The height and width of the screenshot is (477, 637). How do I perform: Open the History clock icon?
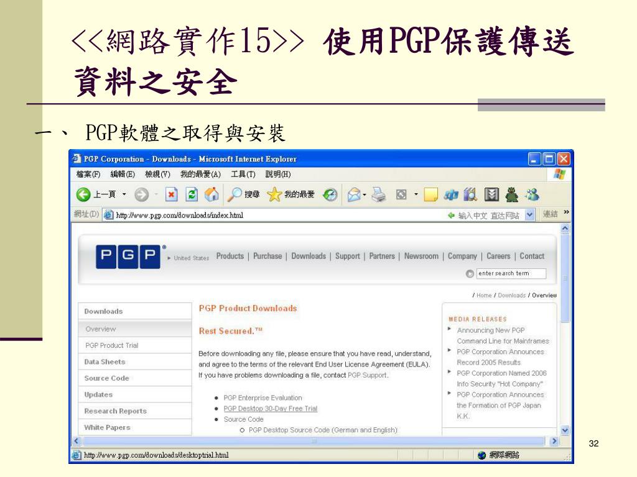pos(330,194)
